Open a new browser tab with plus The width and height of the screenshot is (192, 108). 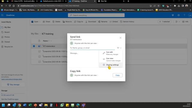point(128,1)
